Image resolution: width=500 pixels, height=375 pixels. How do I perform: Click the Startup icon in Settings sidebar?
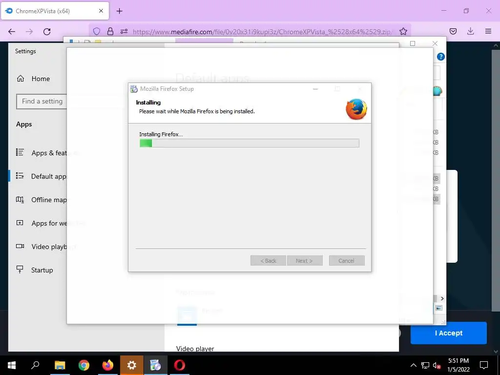[20, 270]
